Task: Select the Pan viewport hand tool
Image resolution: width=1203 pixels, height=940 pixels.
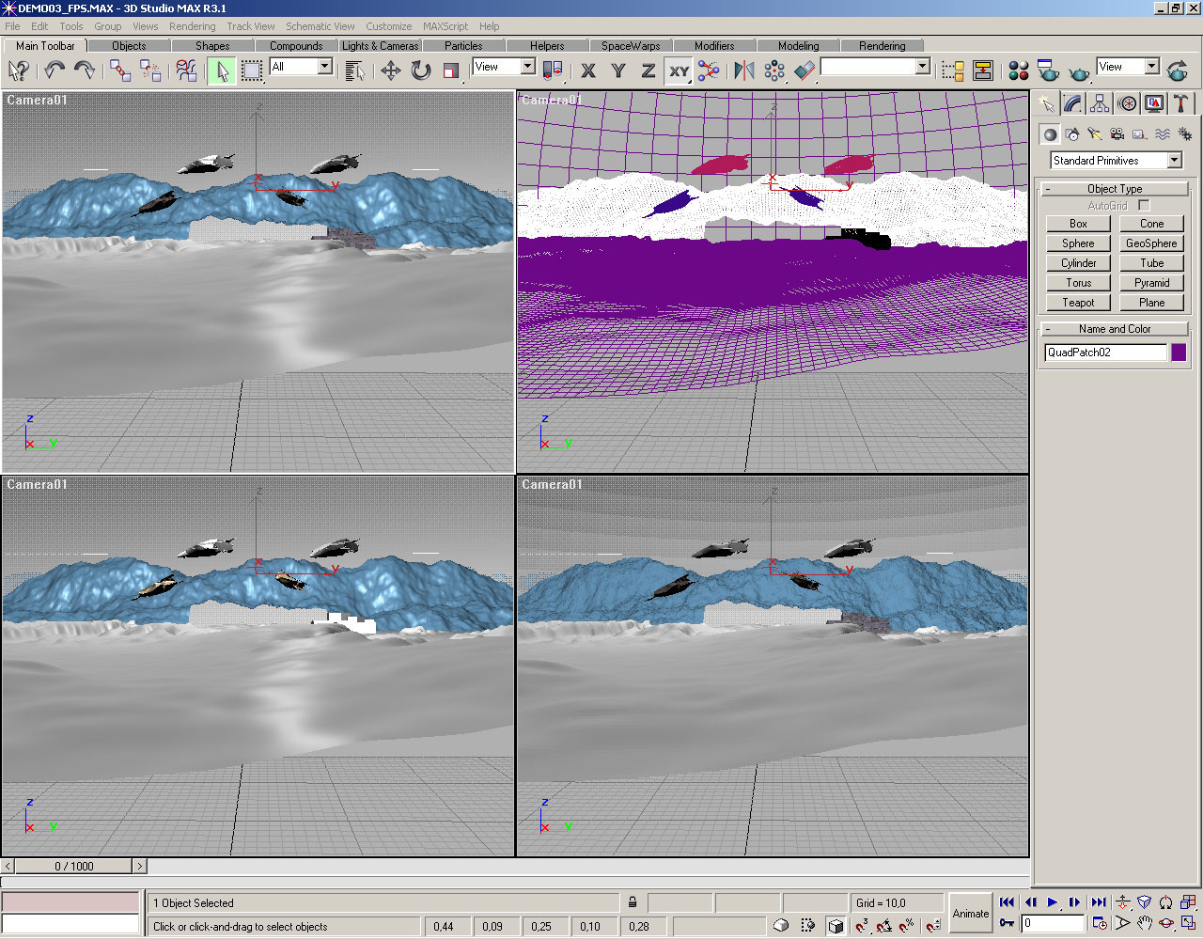Action: click(x=1144, y=923)
